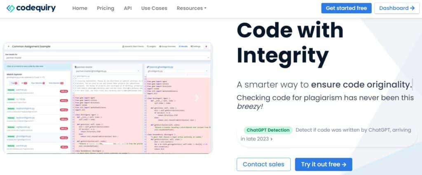The image size is (422, 175).
Task: Click the 'Code with Integrity' heading
Action: [290, 42]
